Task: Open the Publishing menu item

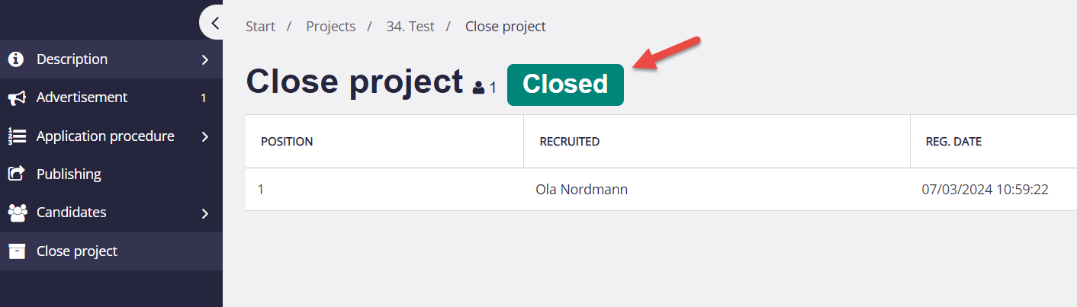Action: [111, 174]
